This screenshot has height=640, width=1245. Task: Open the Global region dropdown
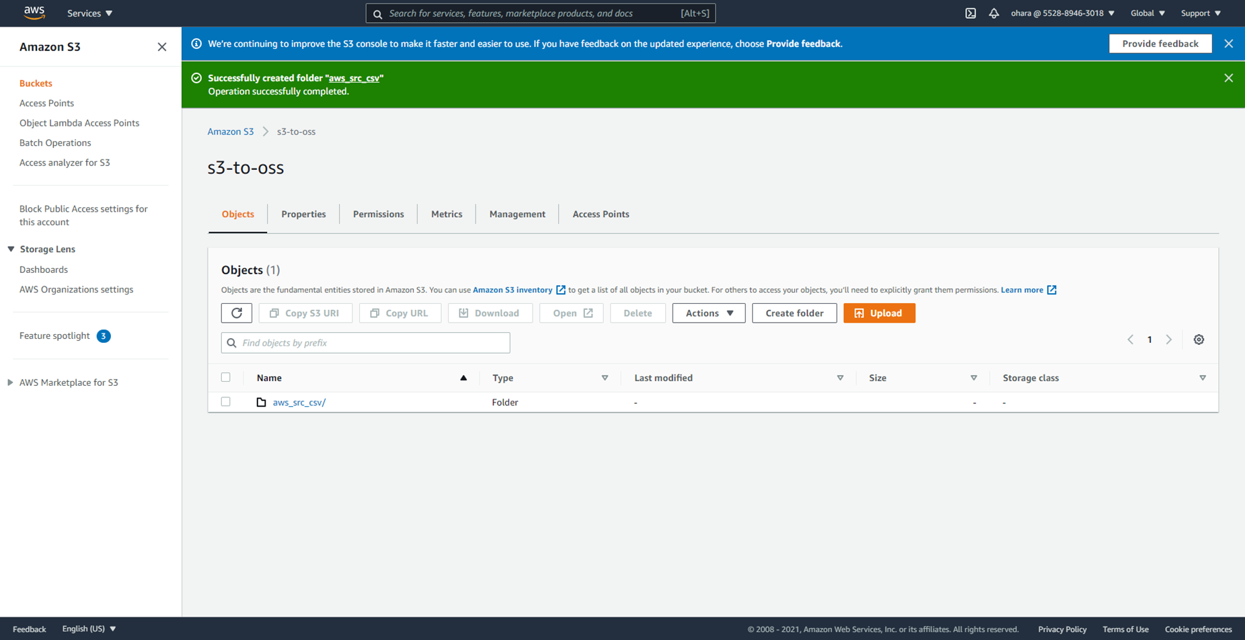click(x=1147, y=13)
